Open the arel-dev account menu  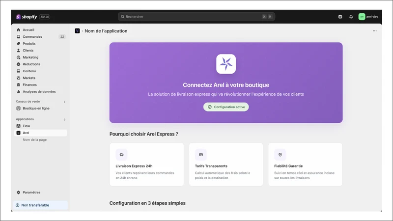(x=368, y=17)
